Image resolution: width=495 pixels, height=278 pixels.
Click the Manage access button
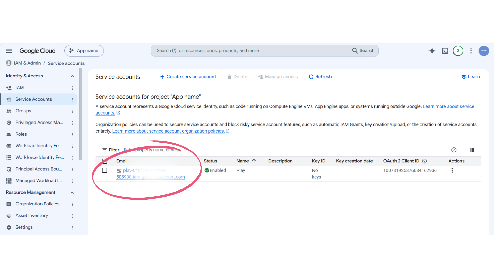[278, 77]
